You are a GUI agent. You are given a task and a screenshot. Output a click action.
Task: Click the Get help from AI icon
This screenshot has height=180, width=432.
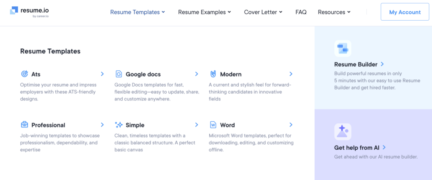pos(343,132)
